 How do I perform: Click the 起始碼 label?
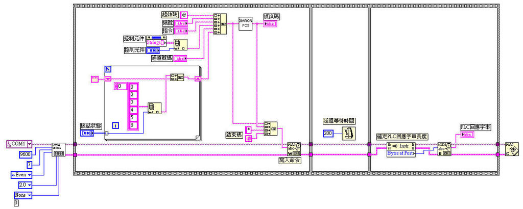[x=170, y=14]
